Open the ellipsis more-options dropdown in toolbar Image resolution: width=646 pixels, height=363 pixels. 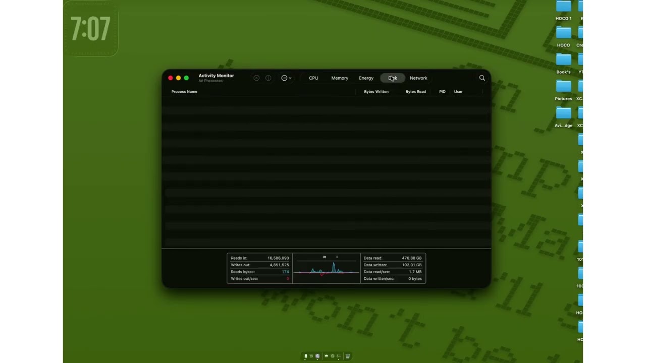(286, 78)
